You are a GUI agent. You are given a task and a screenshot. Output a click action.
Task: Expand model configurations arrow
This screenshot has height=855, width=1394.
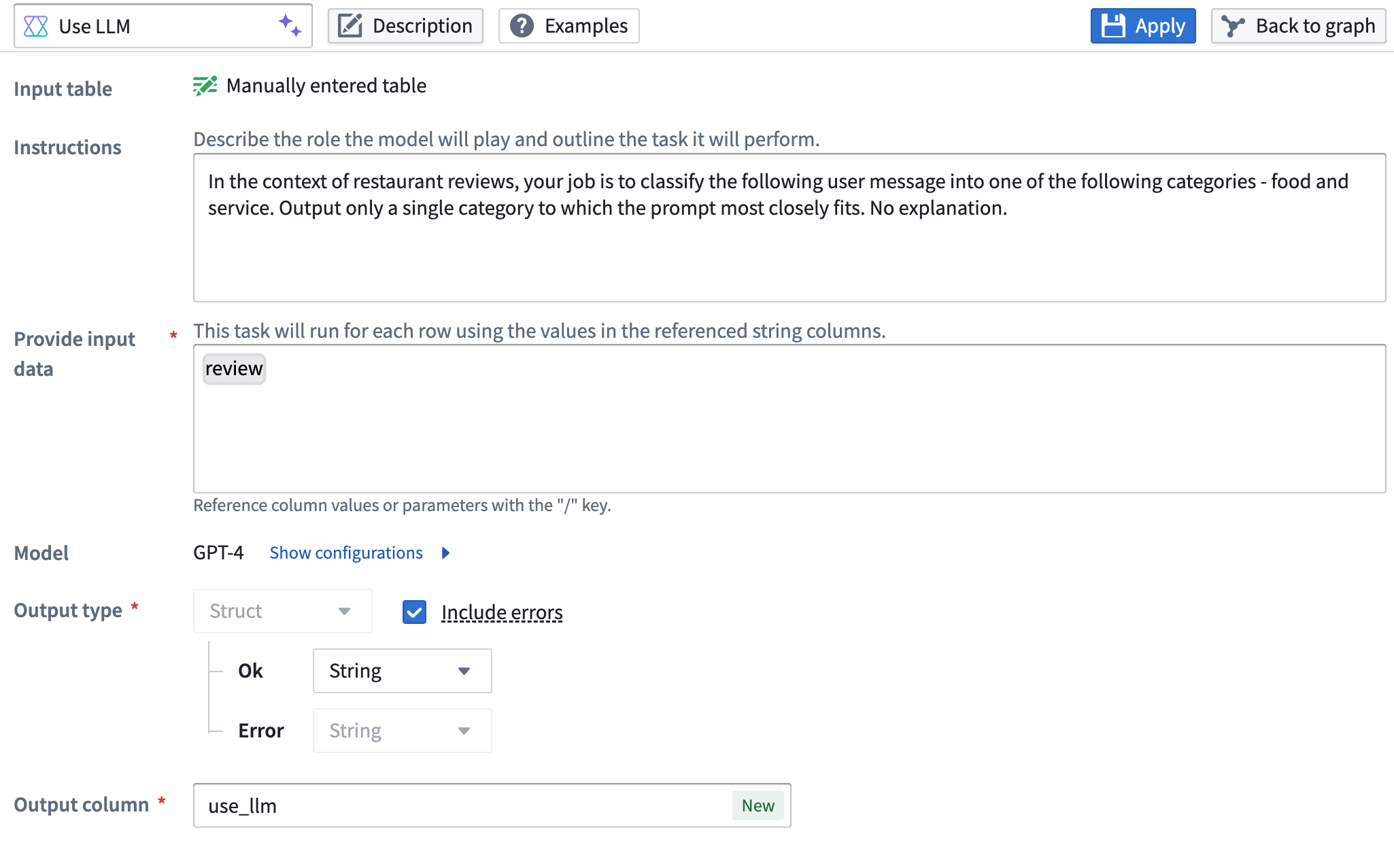point(445,553)
